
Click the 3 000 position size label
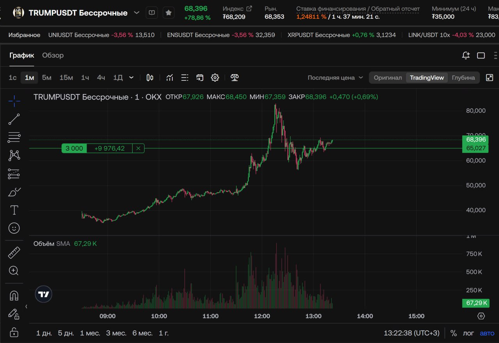tap(74, 148)
